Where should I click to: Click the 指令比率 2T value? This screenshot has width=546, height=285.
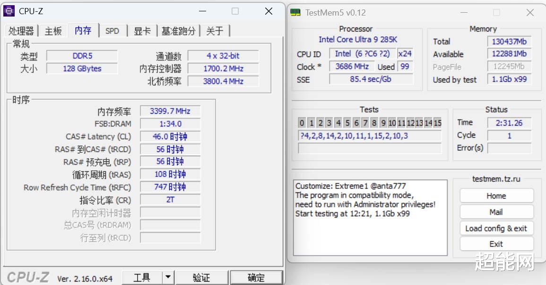click(x=170, y=200)
